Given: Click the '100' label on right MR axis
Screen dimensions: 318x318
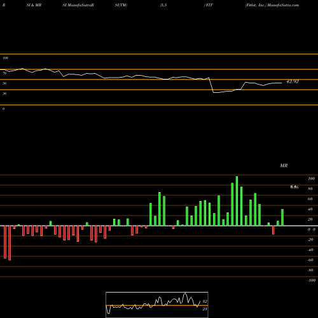Looking at the screenshot, I should point(311,179).
